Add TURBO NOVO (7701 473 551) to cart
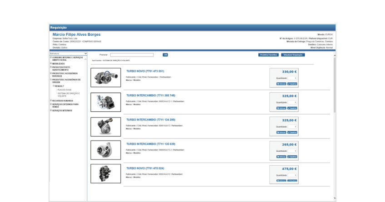Image resolution: width=385 pixels, height=202 pixels. [x=281, y=84]
